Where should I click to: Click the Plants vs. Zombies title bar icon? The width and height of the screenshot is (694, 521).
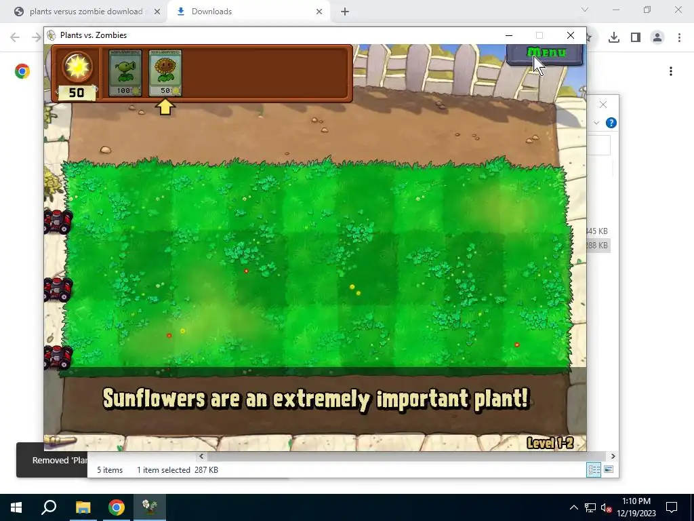point(52,35)
